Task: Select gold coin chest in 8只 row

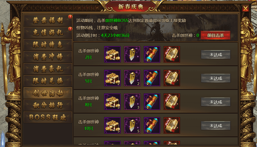Action: 112,102
